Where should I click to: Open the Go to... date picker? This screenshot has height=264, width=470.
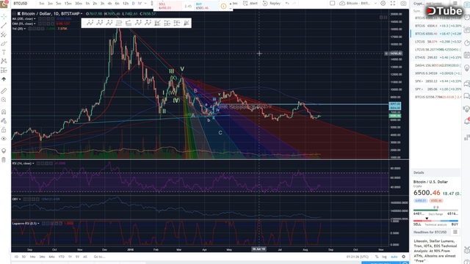coord(99,257)
